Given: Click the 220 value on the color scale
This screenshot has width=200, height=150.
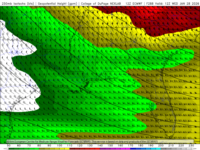Looking at the screenshot, I should click(181, 145).
